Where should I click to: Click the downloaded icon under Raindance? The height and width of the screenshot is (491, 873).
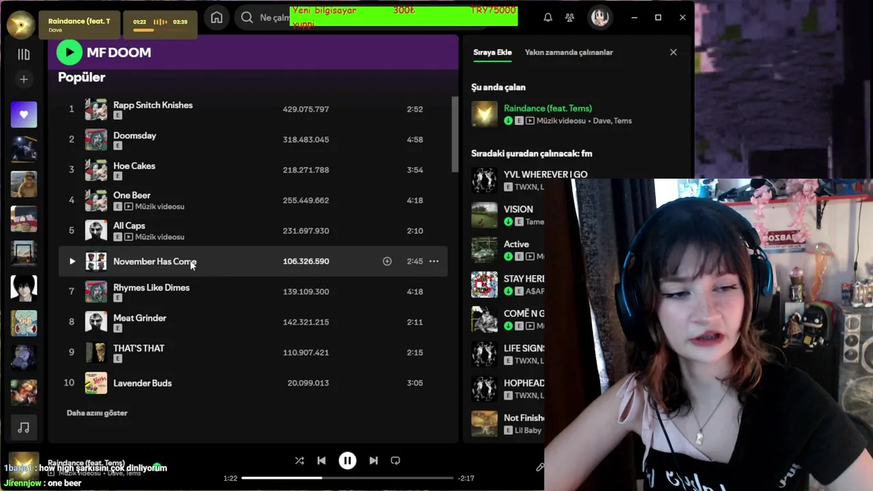click(508, 121)
